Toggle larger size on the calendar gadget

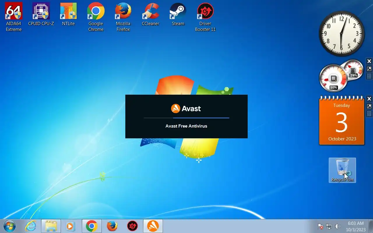(369, 106)
